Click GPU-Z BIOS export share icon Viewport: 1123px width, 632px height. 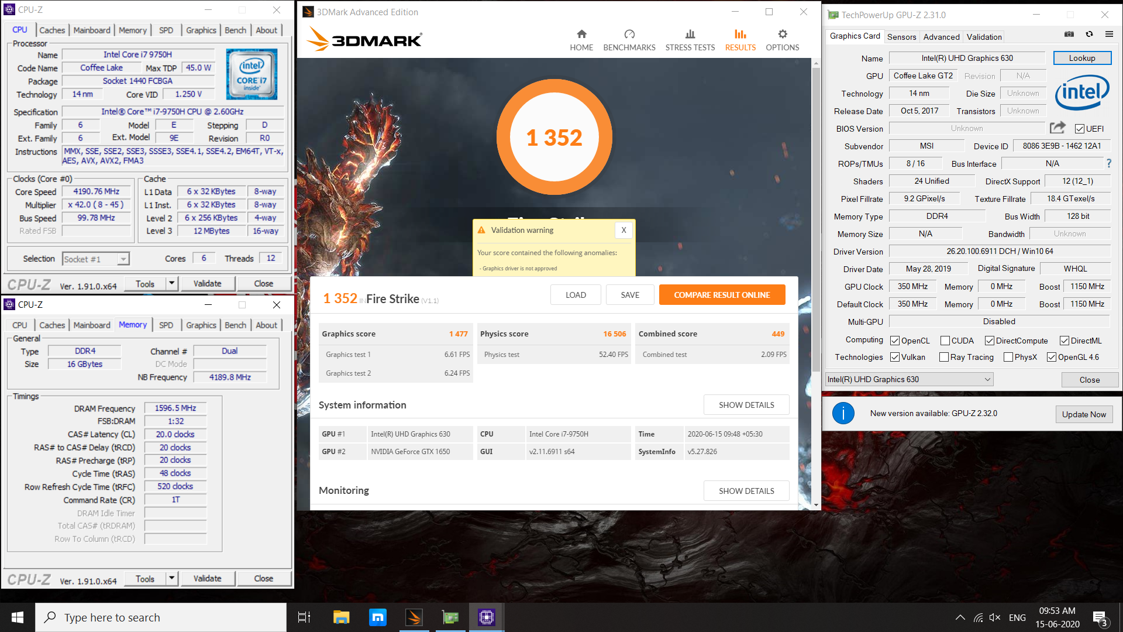click(x=1057, y=128)
